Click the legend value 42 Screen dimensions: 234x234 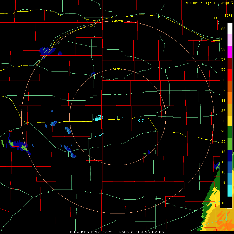click(223, 90)
